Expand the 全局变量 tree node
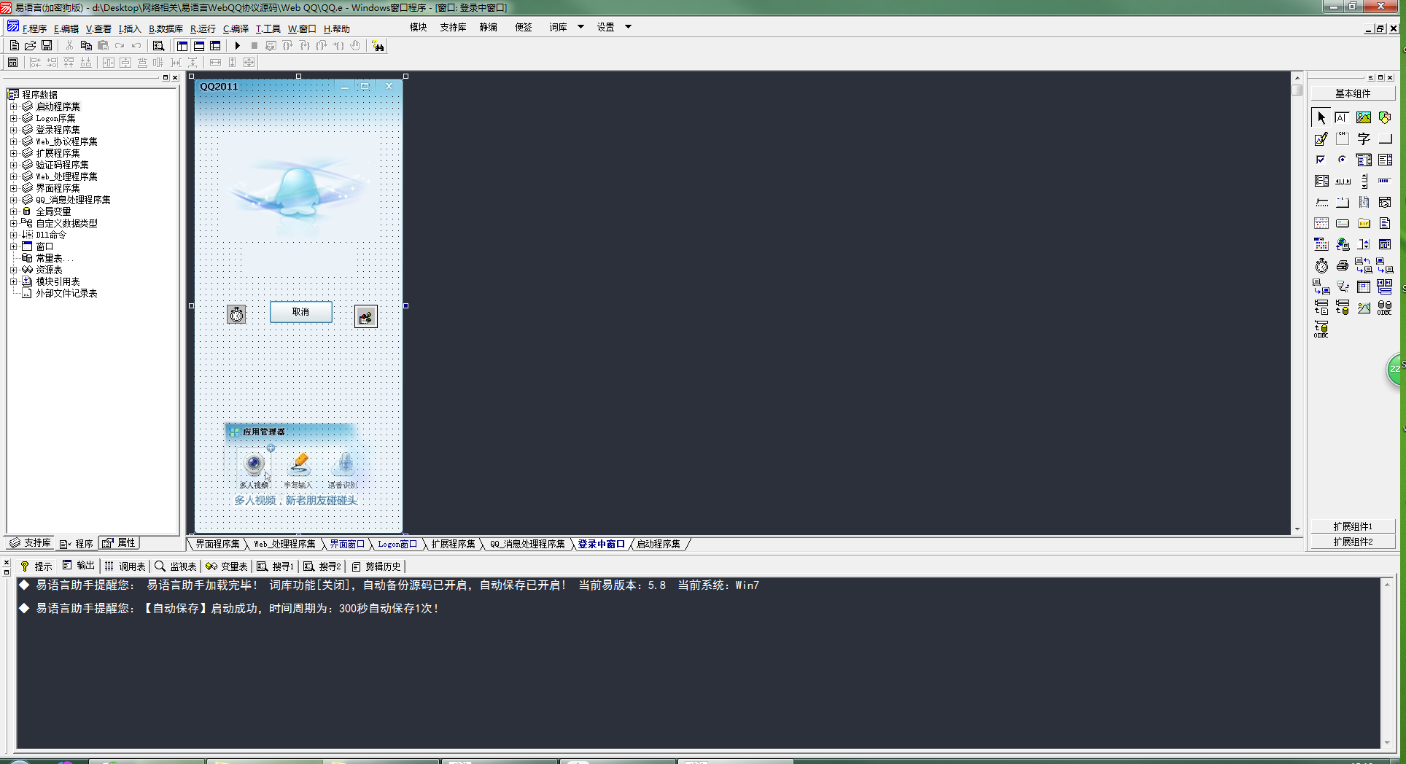This screenshot has width=1406, height=764. (x=13, y=211)
